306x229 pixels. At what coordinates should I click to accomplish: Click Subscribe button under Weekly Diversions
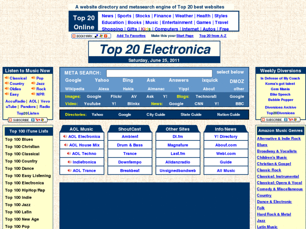click(280, 120)
